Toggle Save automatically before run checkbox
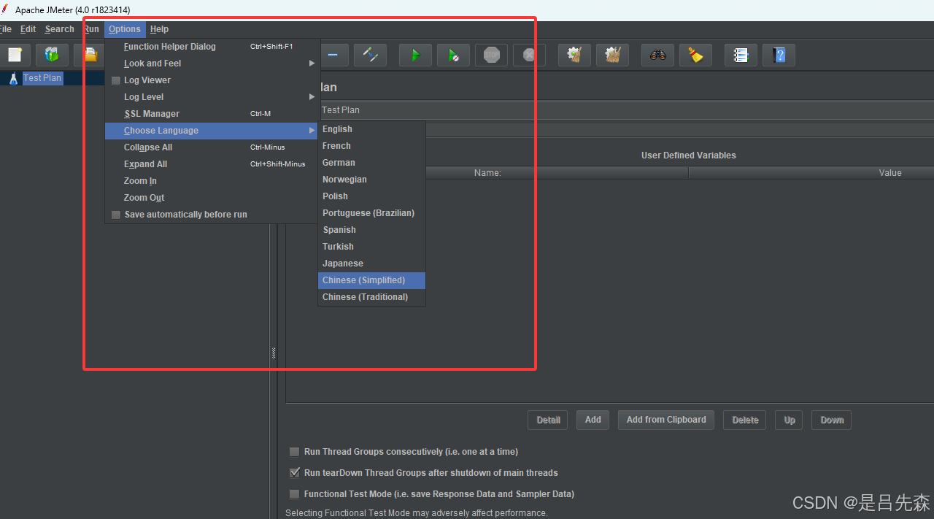 click(116, 215)
